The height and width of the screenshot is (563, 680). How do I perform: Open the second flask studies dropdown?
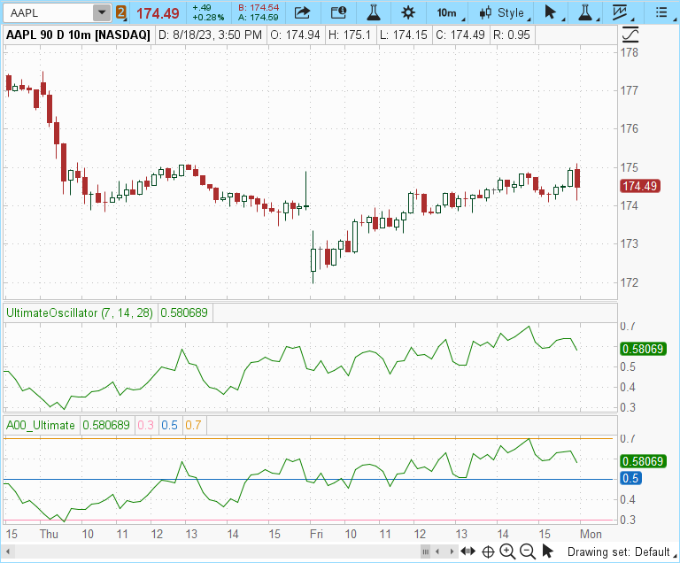pyautogui.click(x=585, y=13)
